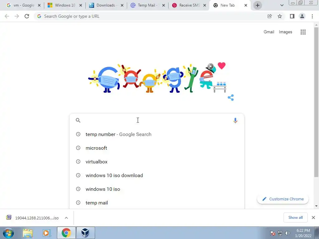The image size is (319, 239).
Task: Choose 'temp mail' search suggestion
Action: [x=157, y=203]
